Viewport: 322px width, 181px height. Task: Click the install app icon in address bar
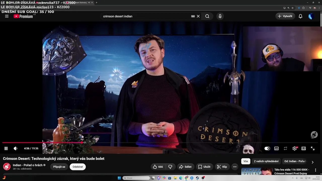tap(284, 8)
